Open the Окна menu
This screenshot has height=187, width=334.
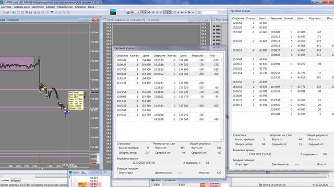(91, 7)
